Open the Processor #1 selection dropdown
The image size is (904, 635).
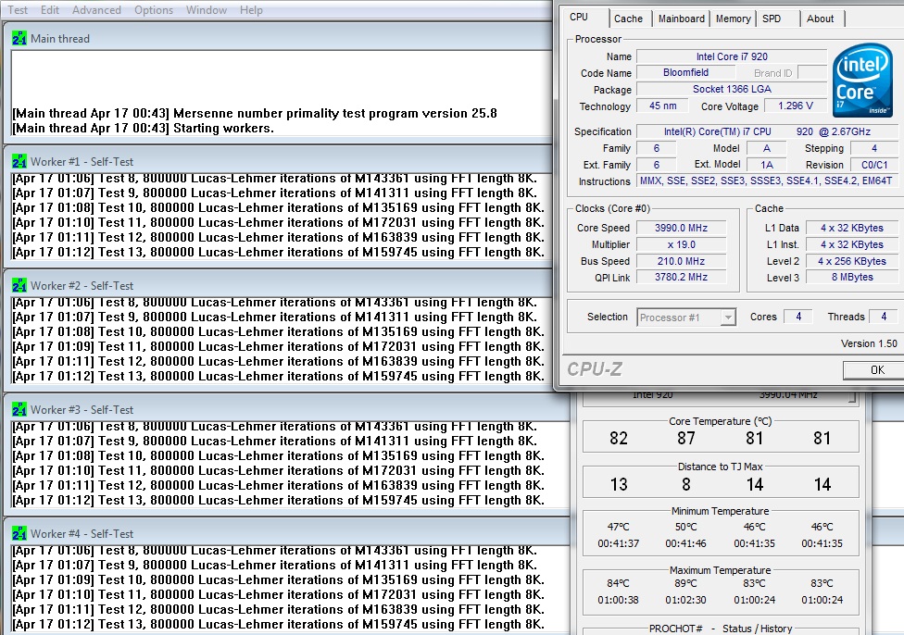coord(686,317)
